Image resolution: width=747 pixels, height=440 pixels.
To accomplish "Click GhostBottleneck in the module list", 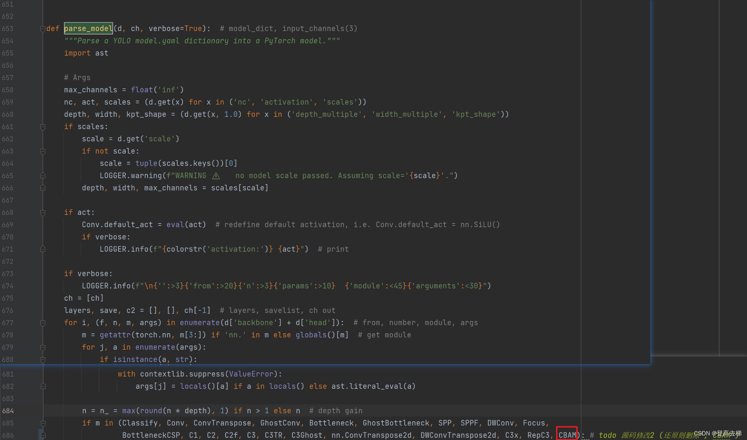I will pos(396,423).
